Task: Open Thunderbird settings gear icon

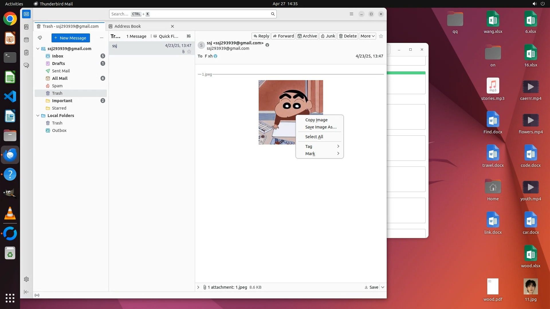Action: pyautogui.click(x=26, y=279)
